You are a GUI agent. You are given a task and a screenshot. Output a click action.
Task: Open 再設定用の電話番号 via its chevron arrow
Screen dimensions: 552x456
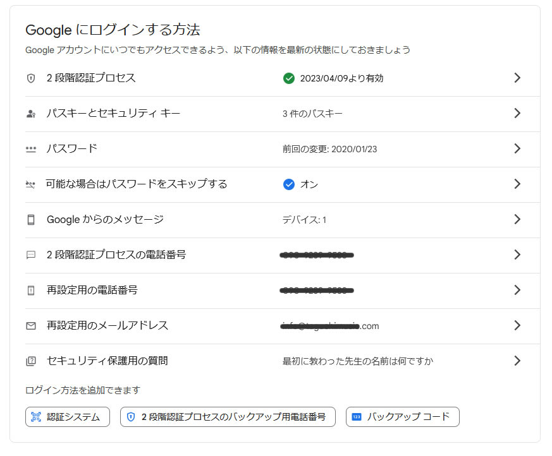point(517,290)
